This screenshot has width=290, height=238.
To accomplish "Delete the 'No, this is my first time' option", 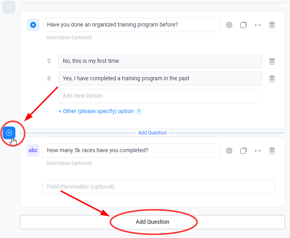I will click(272, 61).
